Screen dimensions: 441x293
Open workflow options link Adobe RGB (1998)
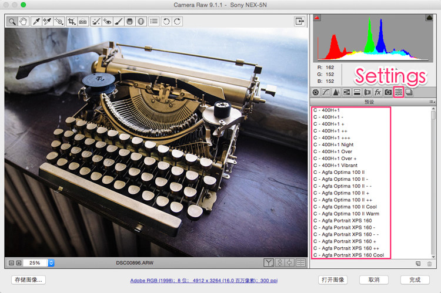click(x=204, y=280)
